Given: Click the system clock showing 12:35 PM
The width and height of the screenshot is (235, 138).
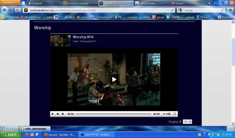Looking at the screenshot, I should pyautogui.click(x=226, y=135).
